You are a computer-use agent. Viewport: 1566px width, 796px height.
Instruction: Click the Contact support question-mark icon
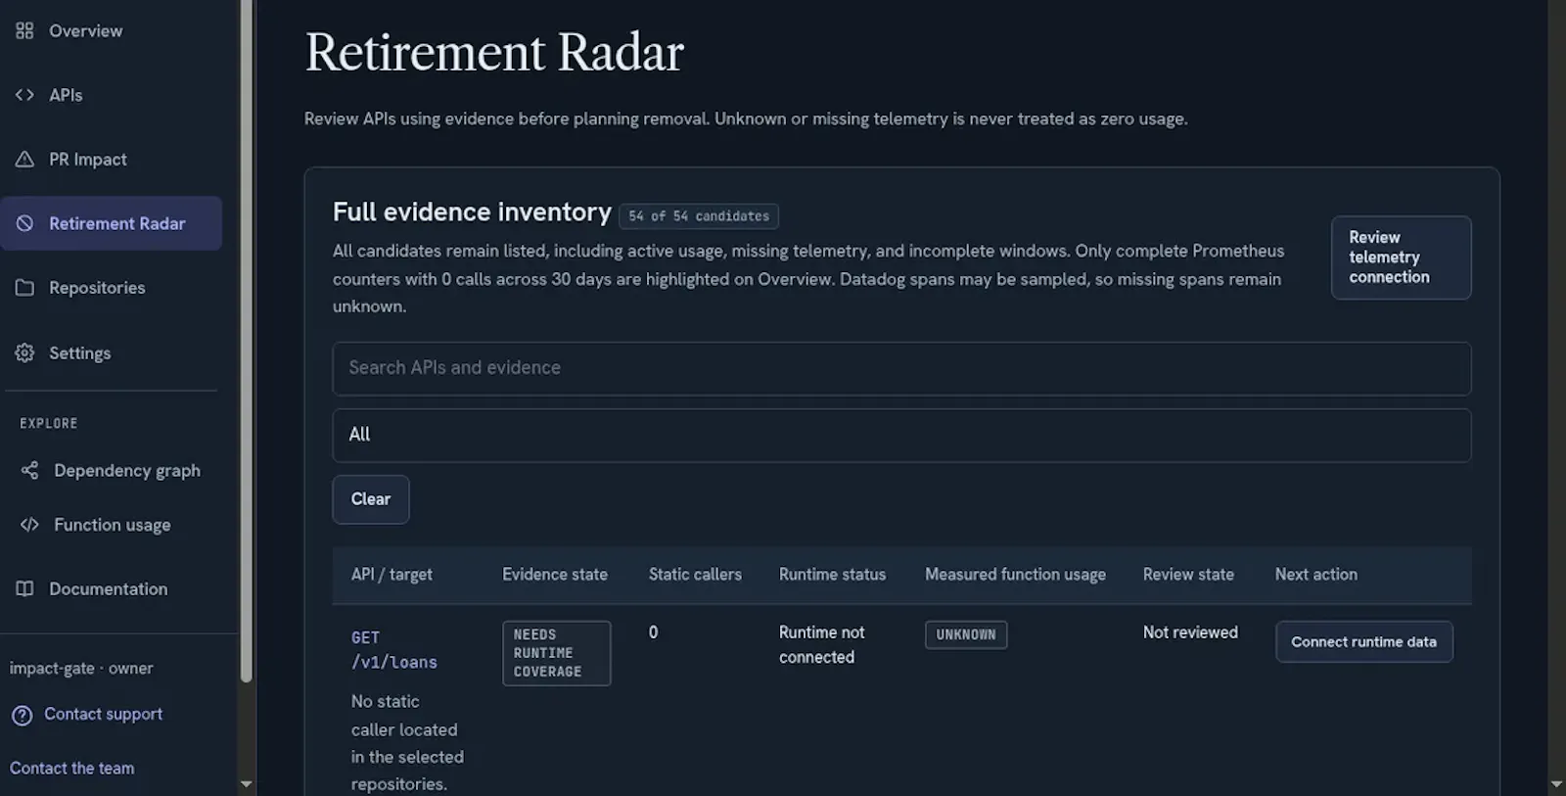[22, 715]
